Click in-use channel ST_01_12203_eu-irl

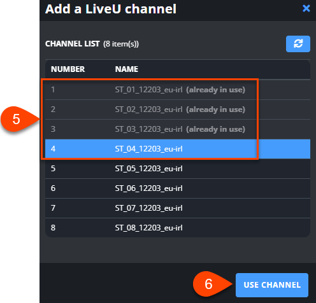pos(178,90)
